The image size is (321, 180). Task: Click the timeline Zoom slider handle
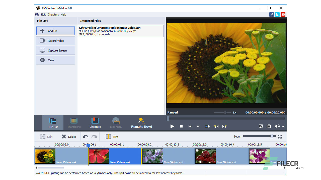[272, 136]
